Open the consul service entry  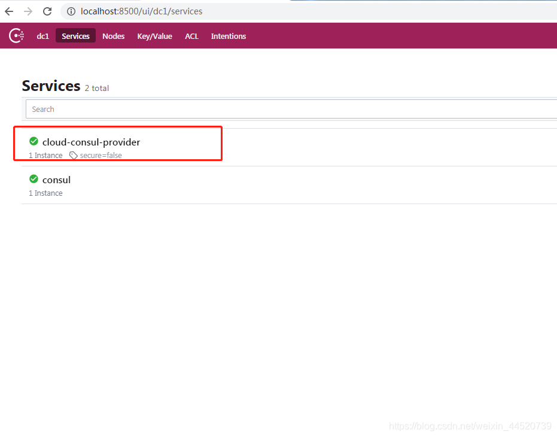click(x=56, y=180)
